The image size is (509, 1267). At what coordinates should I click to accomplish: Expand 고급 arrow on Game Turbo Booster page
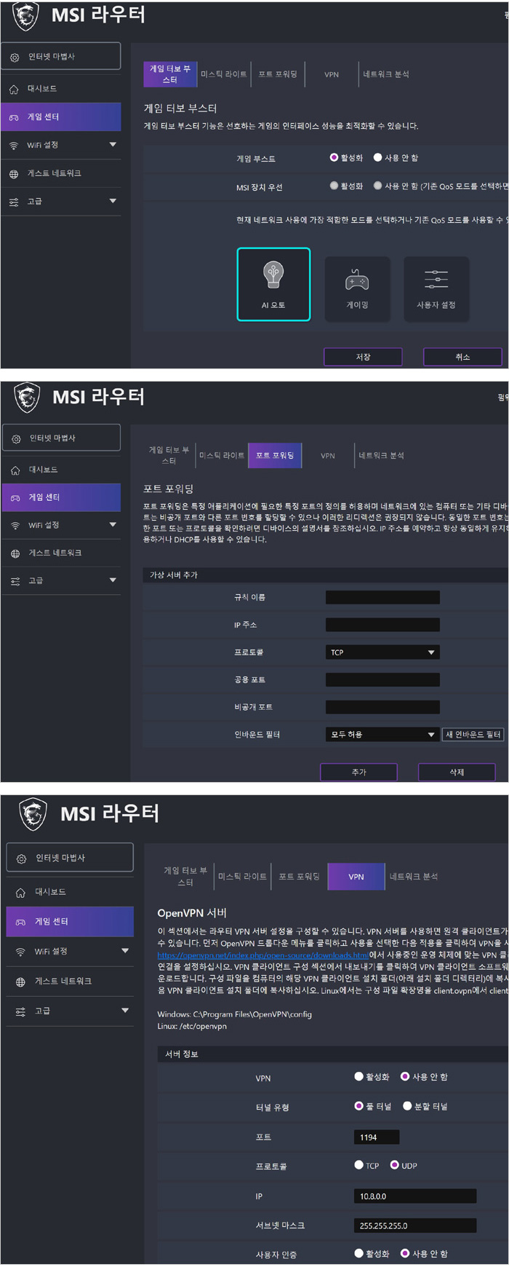point(113,201)
